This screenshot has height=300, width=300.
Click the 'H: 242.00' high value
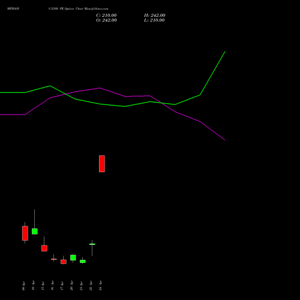(155, 16)
